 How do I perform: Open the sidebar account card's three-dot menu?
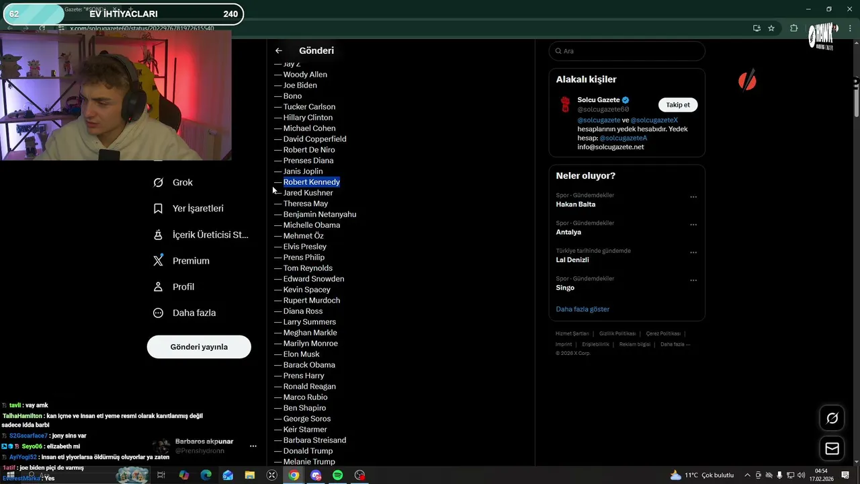(x=253, y=446)
